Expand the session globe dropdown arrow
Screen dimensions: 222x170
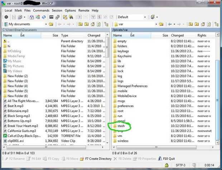pyautogui.click(x=157, y=17)
